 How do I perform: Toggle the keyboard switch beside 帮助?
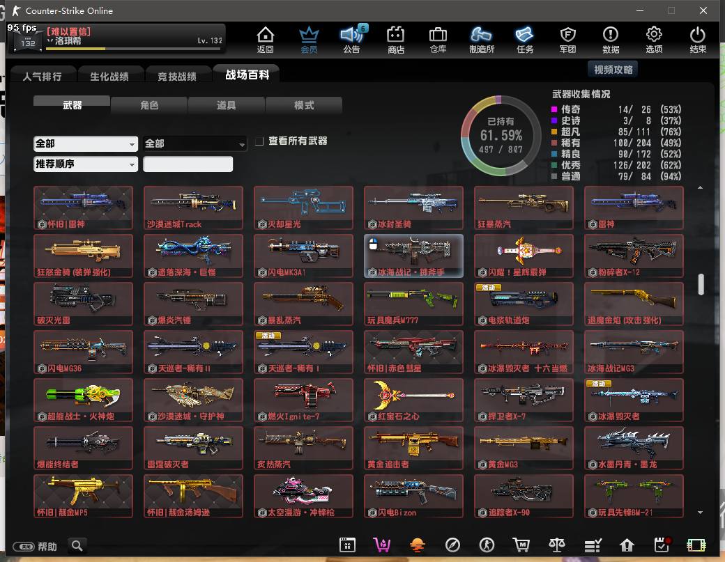point(23,547)
